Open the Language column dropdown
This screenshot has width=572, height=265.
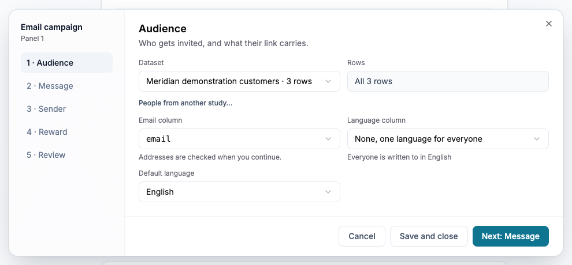click(x=448, y=139)
